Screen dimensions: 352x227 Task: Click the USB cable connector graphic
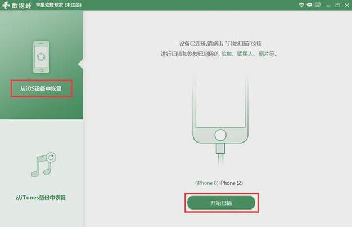tap(220, 149)
